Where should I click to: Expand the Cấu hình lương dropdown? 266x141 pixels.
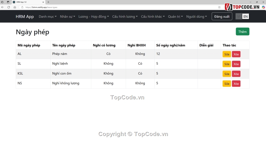pyautogui.click(x=125, y=17)
